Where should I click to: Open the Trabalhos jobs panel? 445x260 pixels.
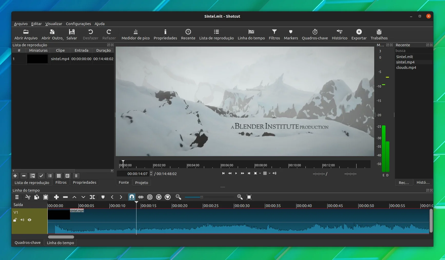tap(379, 34)
